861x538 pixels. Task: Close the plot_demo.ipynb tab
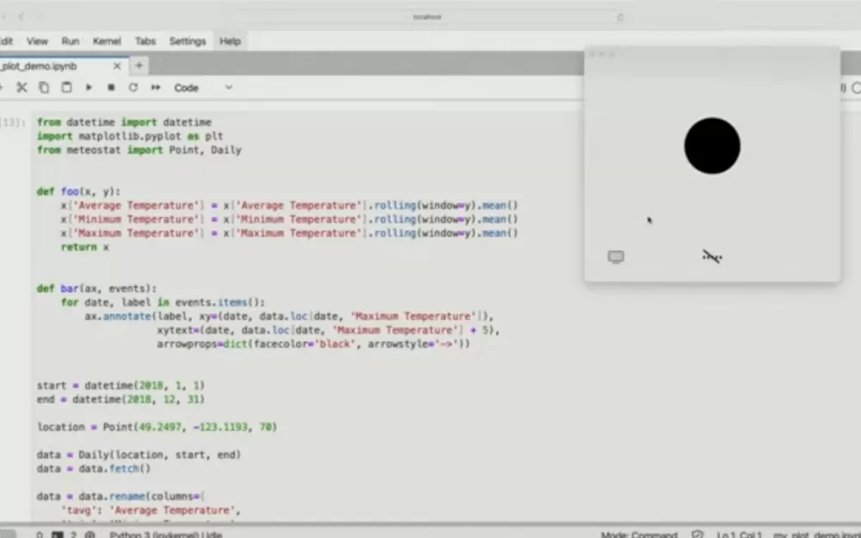pyautogui.click(x=117, y=66)
